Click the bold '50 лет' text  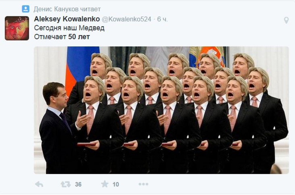[x=79, y=37]
